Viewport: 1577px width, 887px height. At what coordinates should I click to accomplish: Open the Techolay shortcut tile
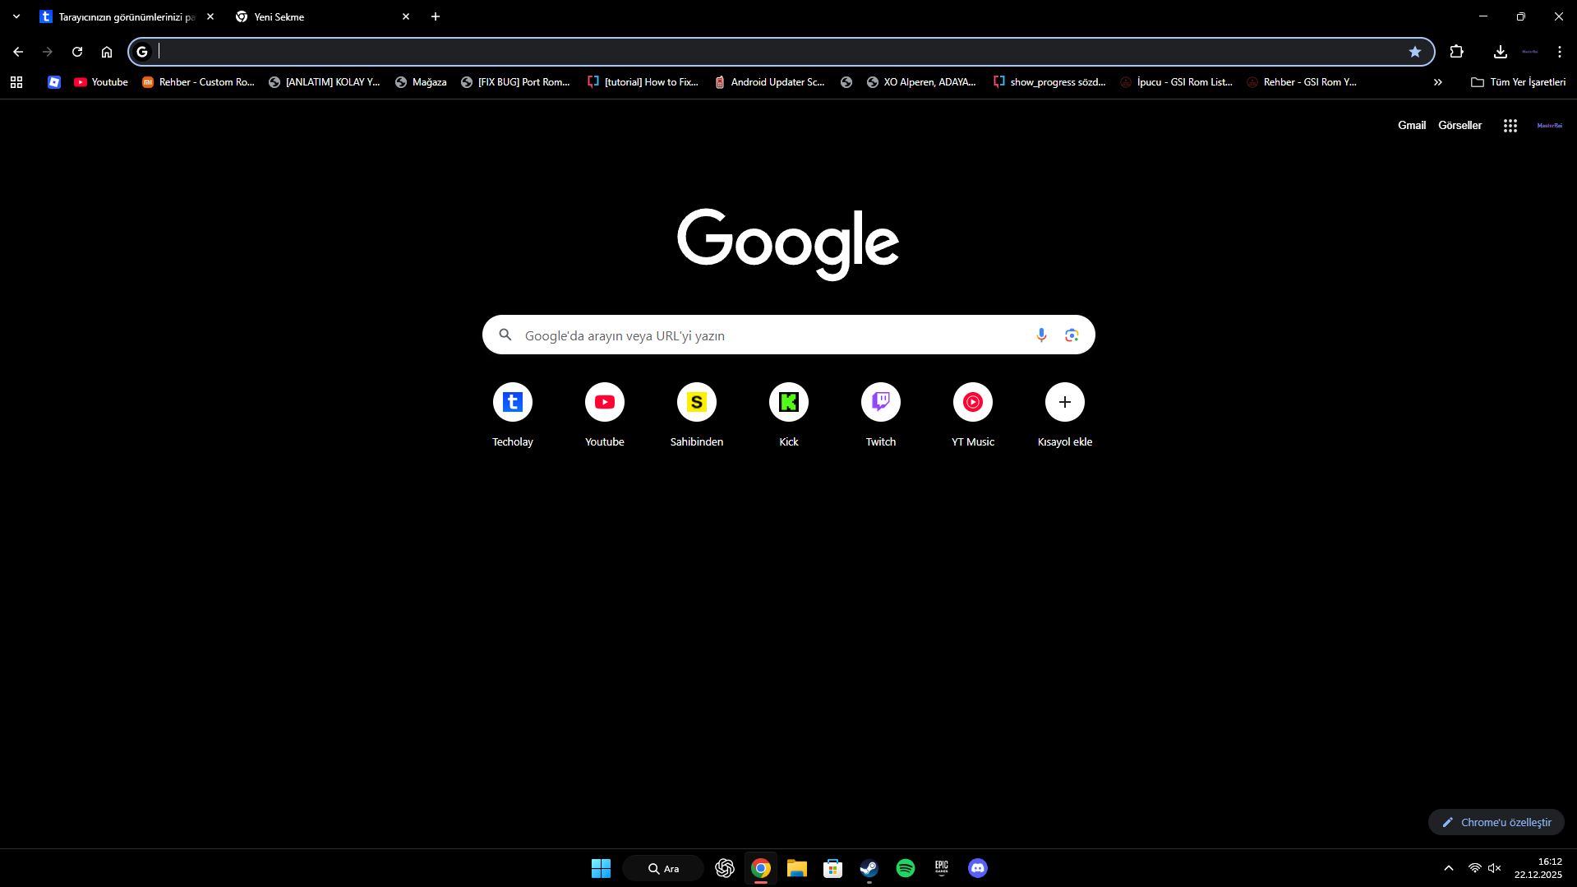(x=512, y=416)
